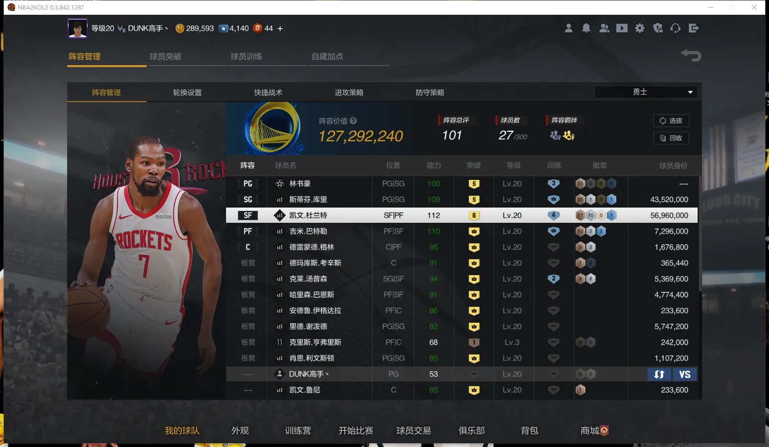Click the help icon beside 阵容价值

point(353,121)
